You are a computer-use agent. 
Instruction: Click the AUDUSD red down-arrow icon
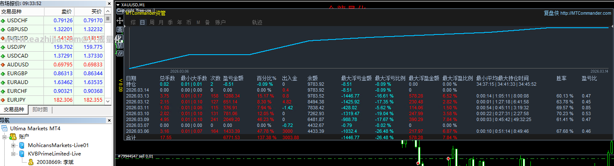(3, 65)
